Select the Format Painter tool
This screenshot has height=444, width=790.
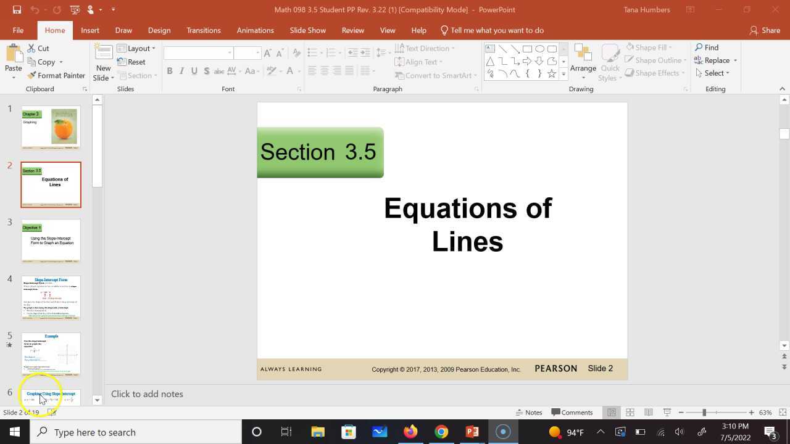[x=56, y=75]
